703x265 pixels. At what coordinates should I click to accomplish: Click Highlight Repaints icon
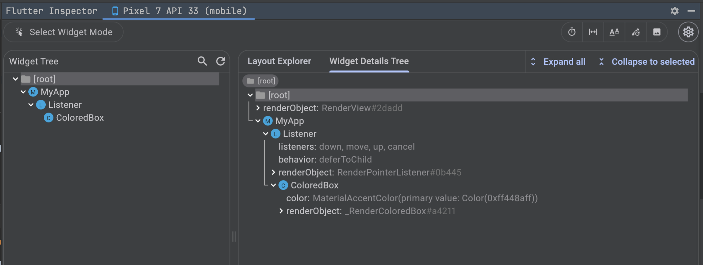(635, 32)
